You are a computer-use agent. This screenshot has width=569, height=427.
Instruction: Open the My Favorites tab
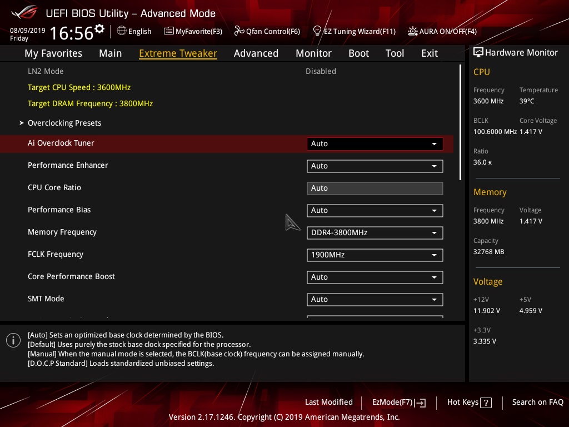(53, 53)
